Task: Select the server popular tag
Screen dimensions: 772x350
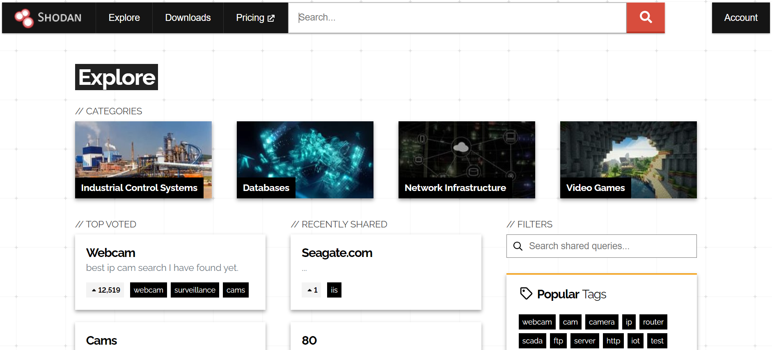Action: point(585,341)
